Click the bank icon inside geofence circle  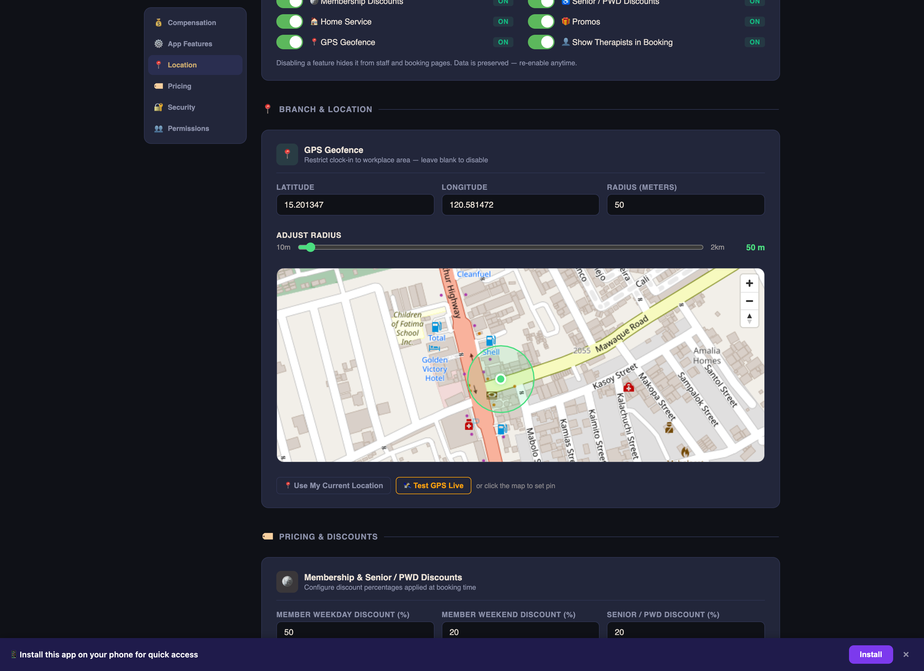coord(492,395)
